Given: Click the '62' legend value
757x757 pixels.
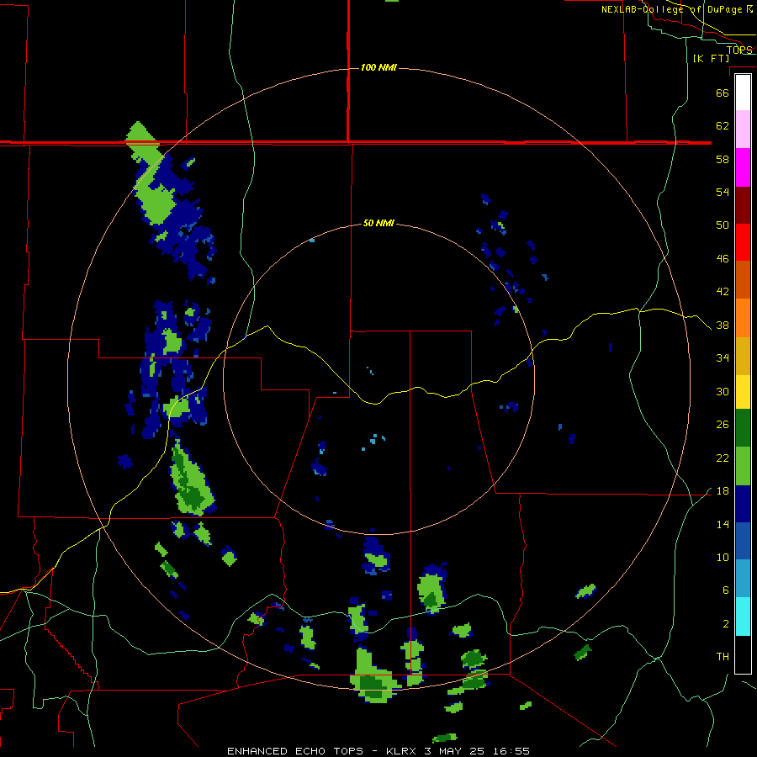Looking at the screenshot, I should point(723,126).
